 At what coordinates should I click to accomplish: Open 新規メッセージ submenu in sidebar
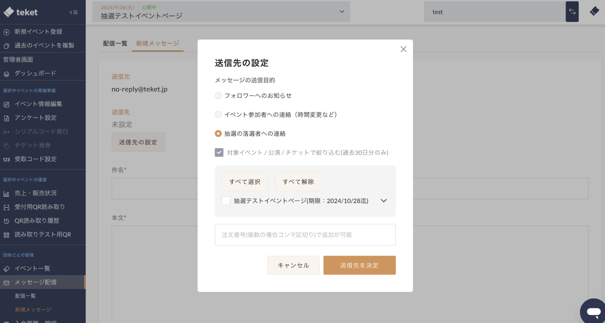tap(33, 310)
